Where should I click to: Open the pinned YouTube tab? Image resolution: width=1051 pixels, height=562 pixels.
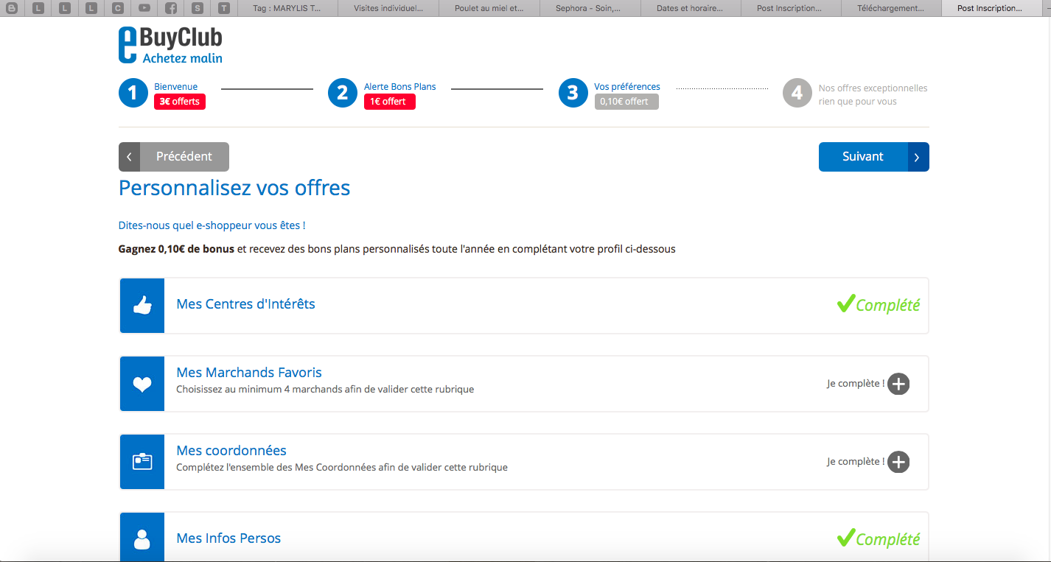(x=144, y=8)
